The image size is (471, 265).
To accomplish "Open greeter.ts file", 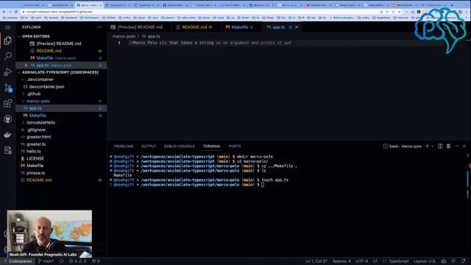I will click(36, 144).
